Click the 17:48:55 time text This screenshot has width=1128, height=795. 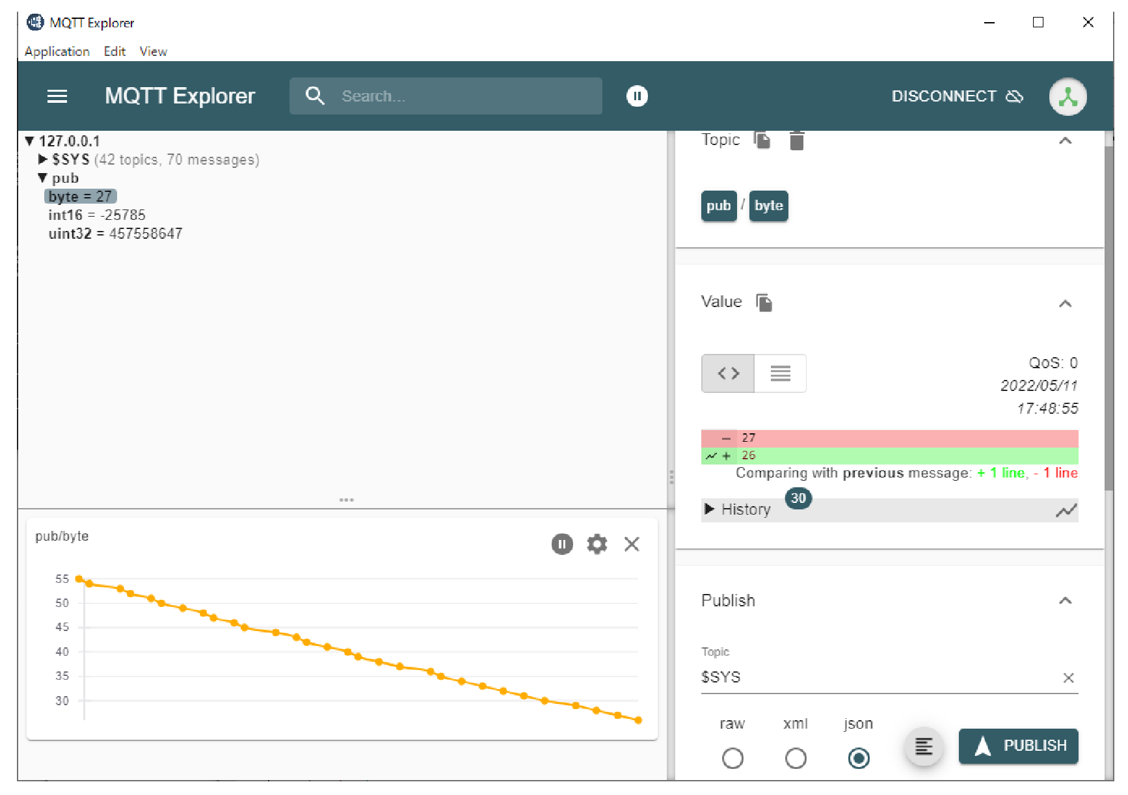click(1047, 408)
